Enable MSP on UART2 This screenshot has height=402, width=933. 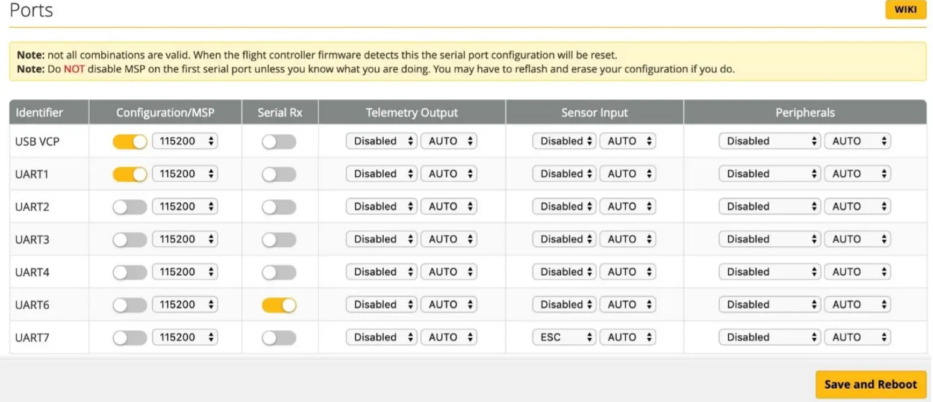(130, 207)
